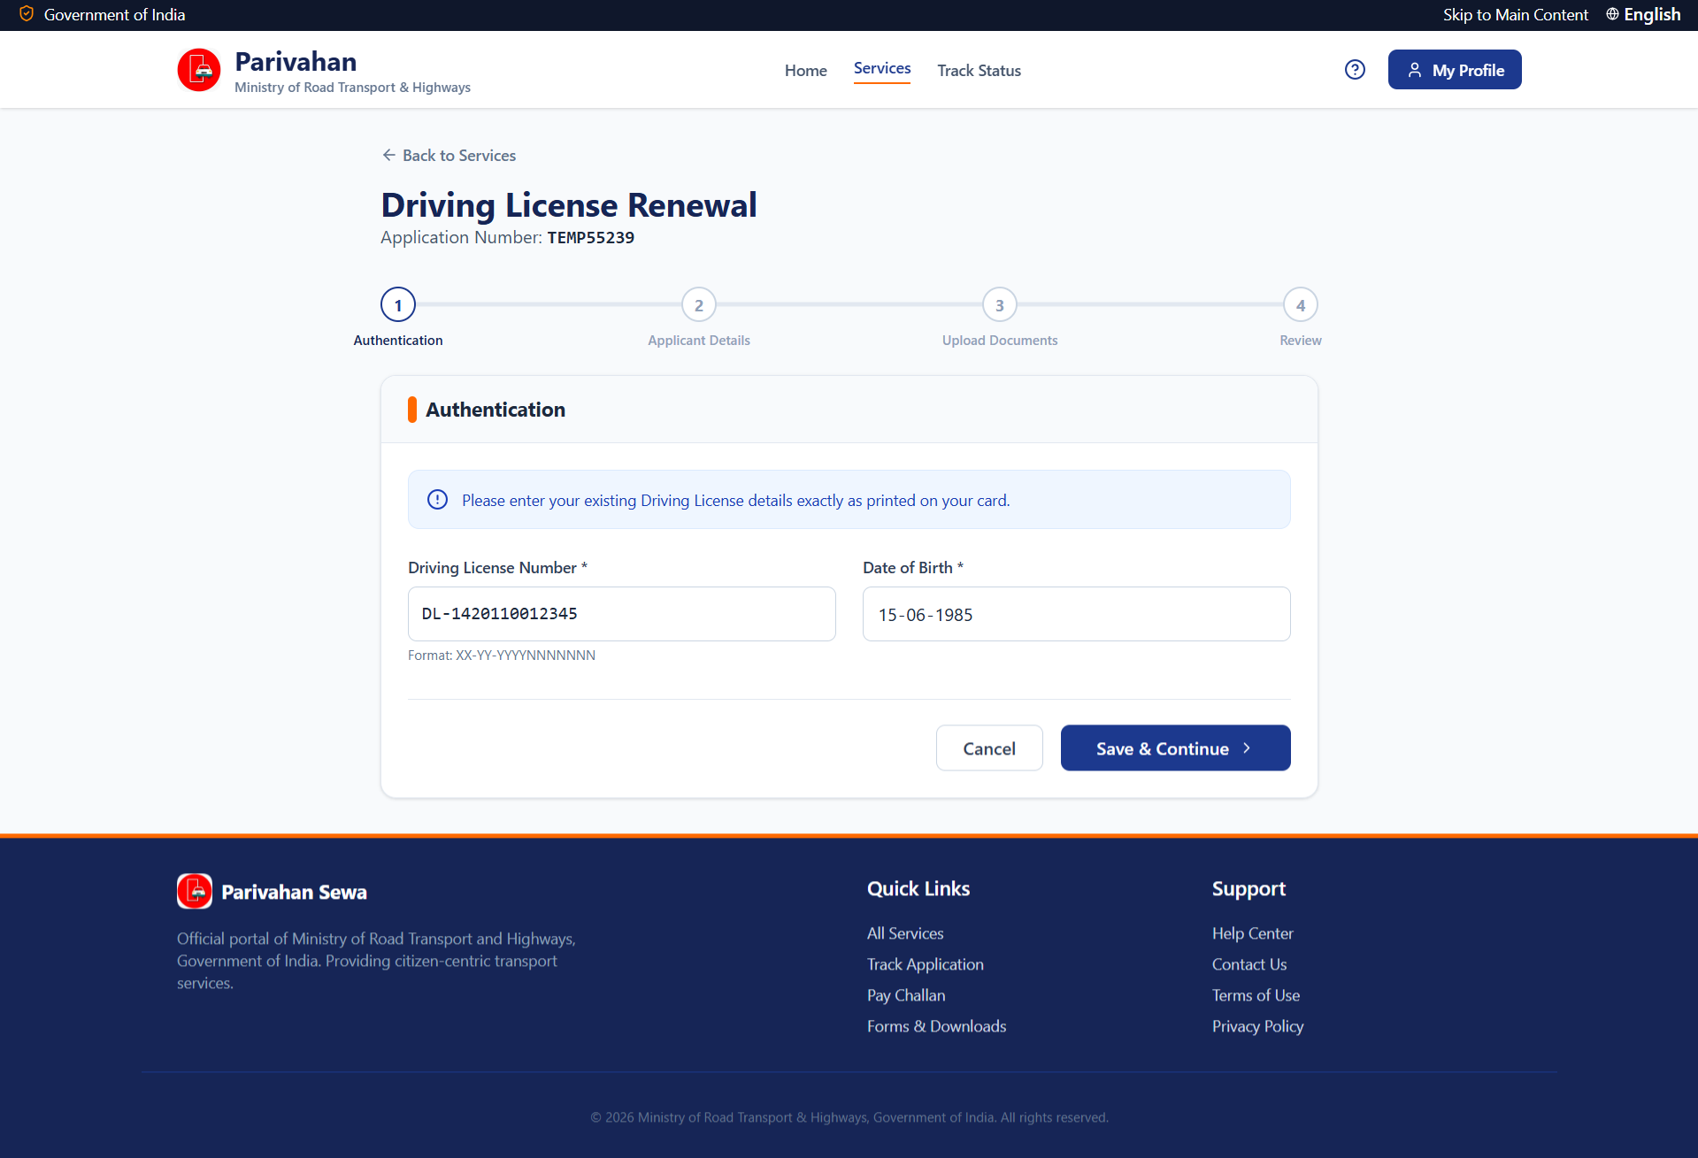1698x1158 pixels.
Task: Click the Parivahan Sewa footer logo
Action: click(x=195, y=891)
